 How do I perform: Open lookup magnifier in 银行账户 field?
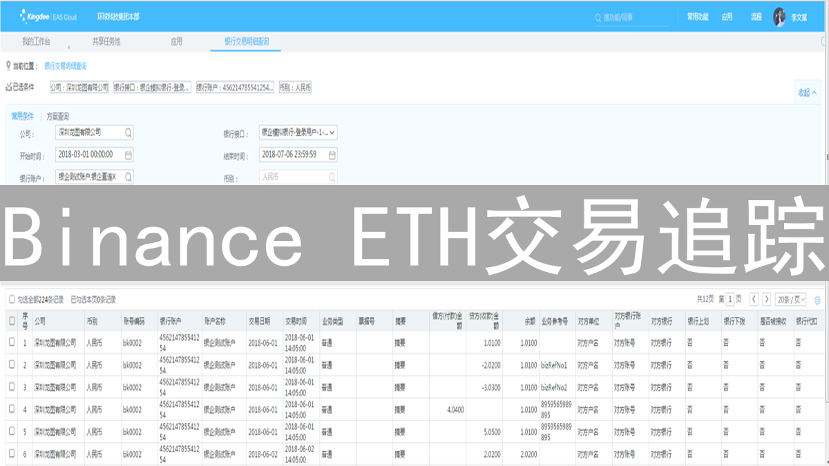tap(128, 177)
